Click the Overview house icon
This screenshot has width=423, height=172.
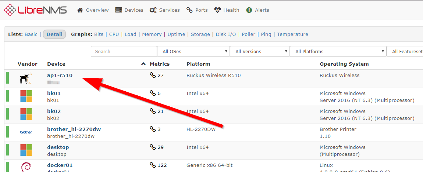[80, 10]
